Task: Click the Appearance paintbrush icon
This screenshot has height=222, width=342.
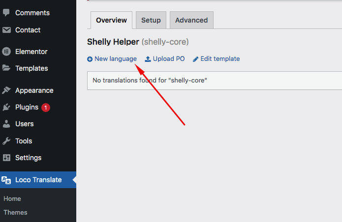Action: pyautogui.click(x=6, y=90)
